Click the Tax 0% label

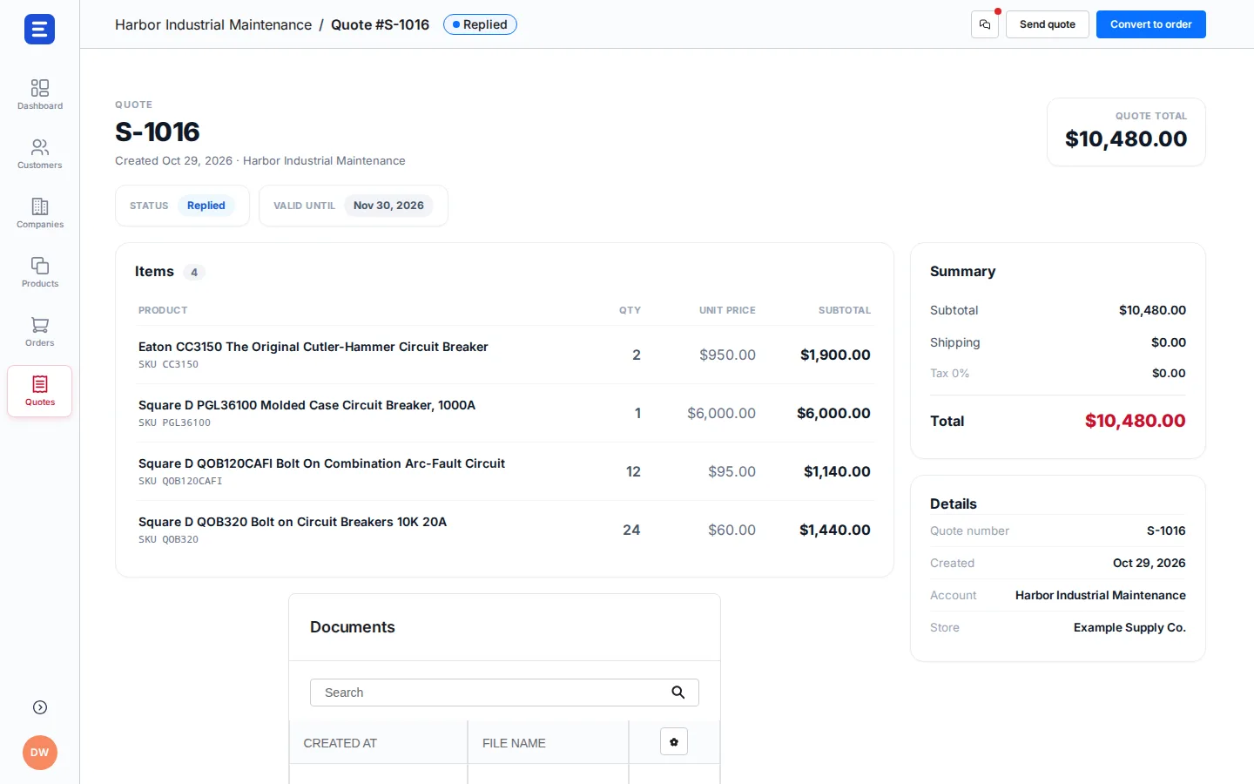950,373
